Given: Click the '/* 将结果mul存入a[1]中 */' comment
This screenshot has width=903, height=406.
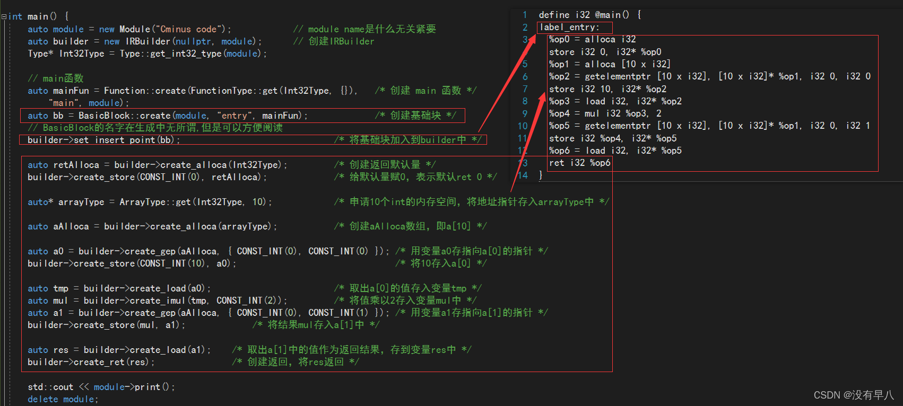Looking at the screenshot, I should (316, 325).
